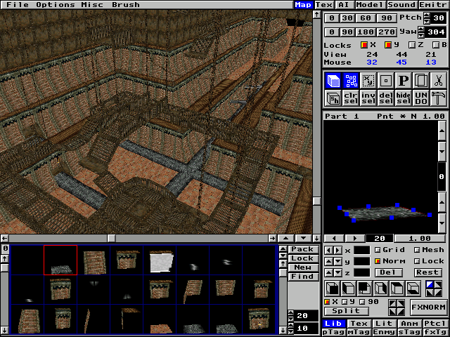This screenshot has height=337, width=450.
Task: Pick the cube icon with black top face
Action: [x=397, y=289]
